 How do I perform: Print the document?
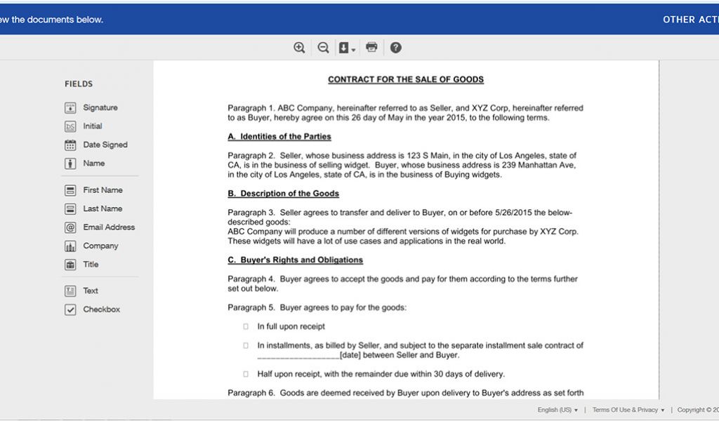click(x=371, y=47)
